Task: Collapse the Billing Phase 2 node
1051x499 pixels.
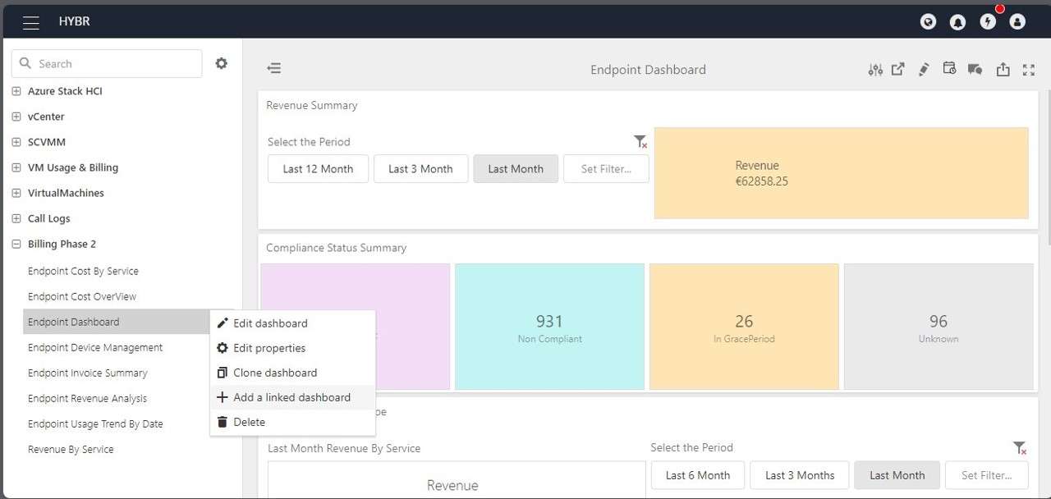Action: 16,244
